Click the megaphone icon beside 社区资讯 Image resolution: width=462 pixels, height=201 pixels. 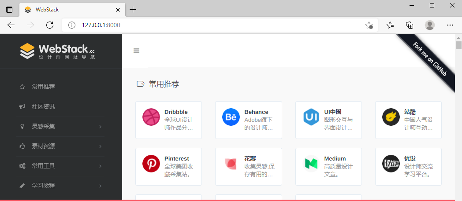point(22,107)
